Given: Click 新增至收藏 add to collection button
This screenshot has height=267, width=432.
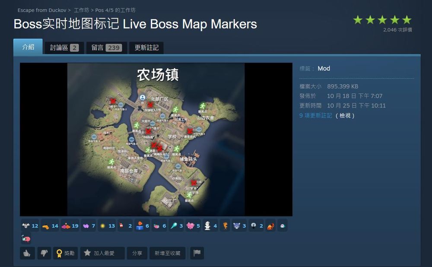Looking at the screenshot, I should [x=167, y=253].
